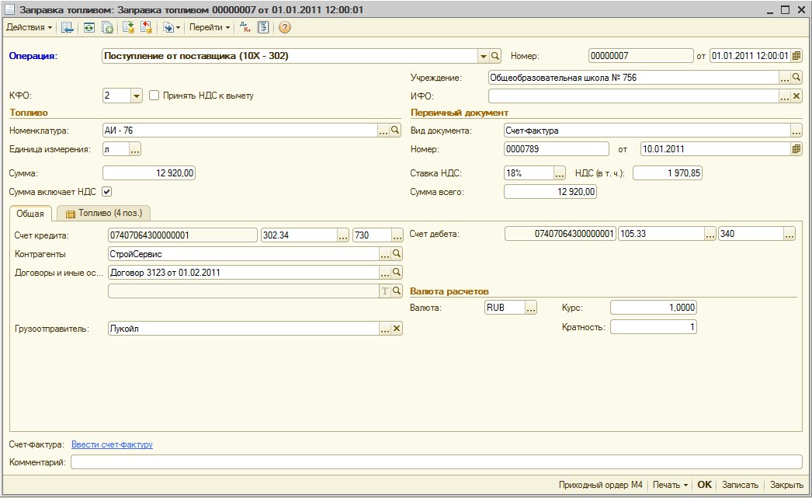Click the copy document toolbar icon
Screen dimensions: 812x498
tap(108, 27)
